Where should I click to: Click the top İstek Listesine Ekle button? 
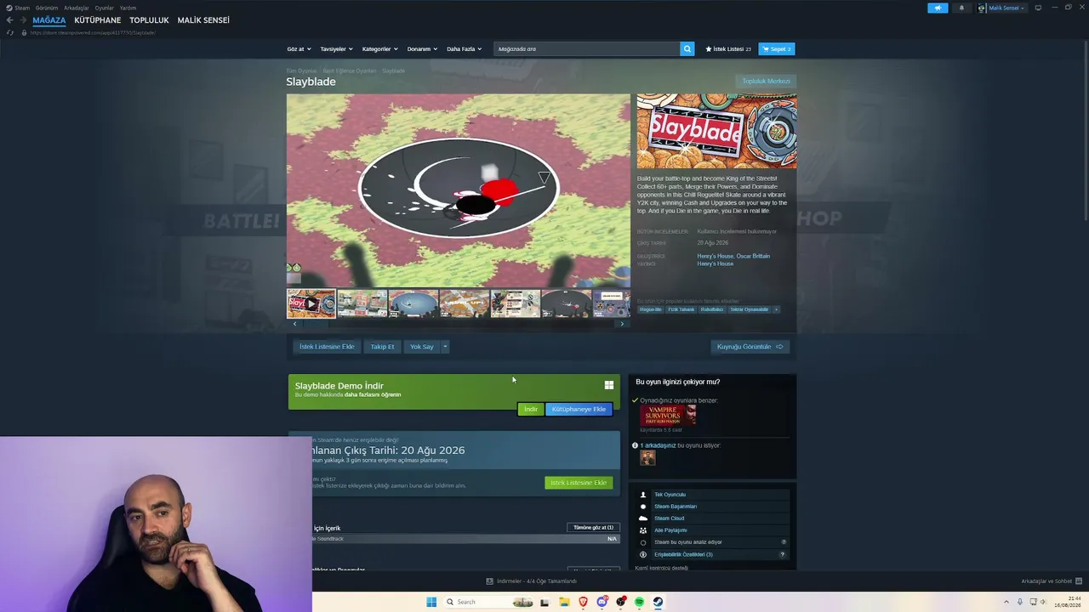[327, 347]
